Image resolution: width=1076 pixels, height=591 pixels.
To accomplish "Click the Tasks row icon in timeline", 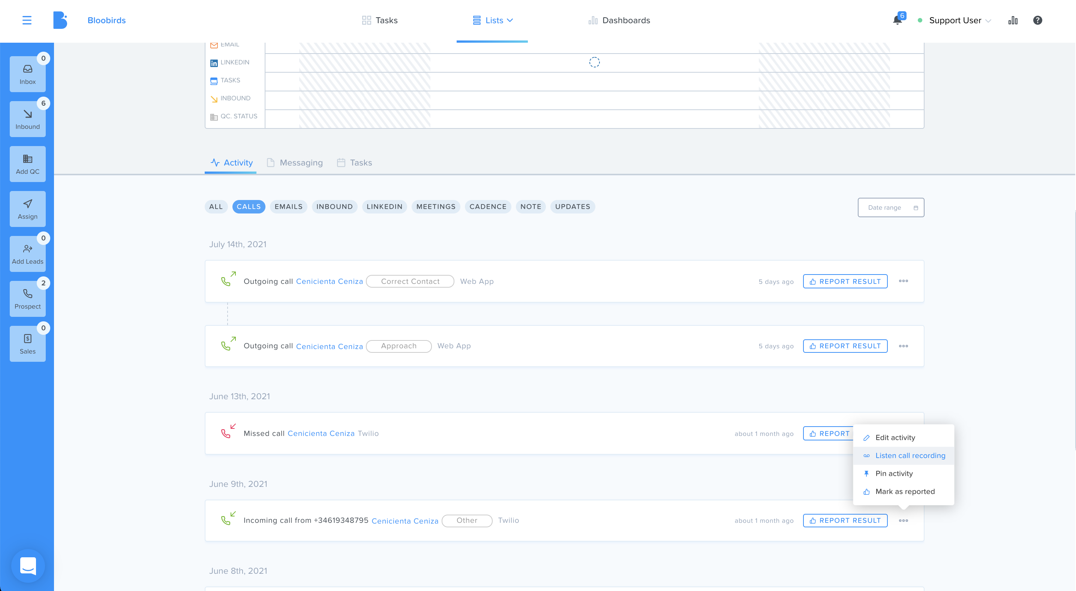I will pos(214,81).
